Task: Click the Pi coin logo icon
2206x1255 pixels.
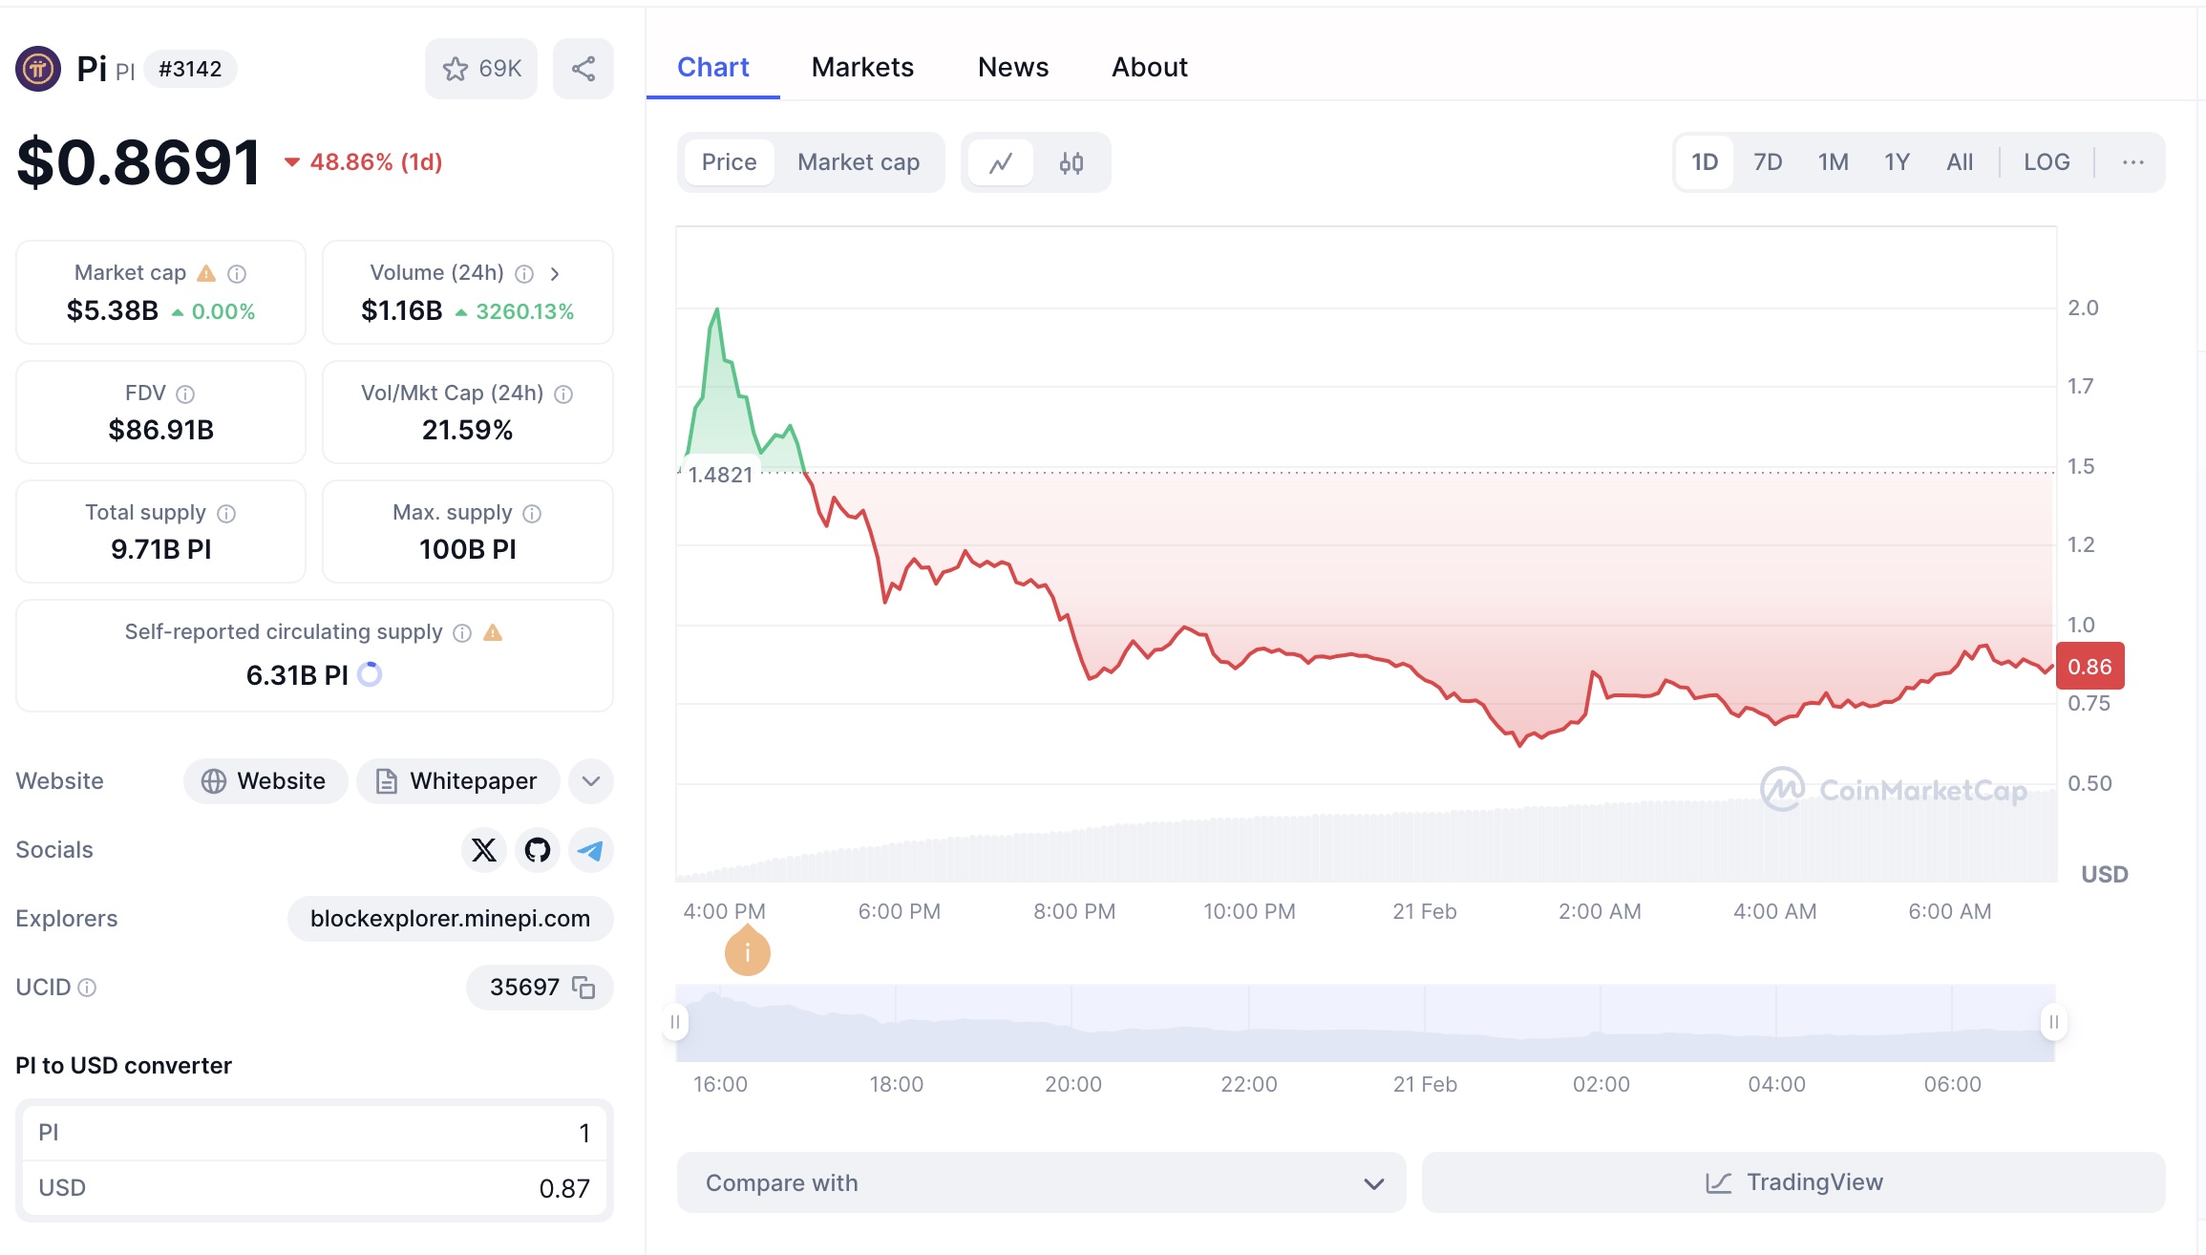Action: coord(38,69)
